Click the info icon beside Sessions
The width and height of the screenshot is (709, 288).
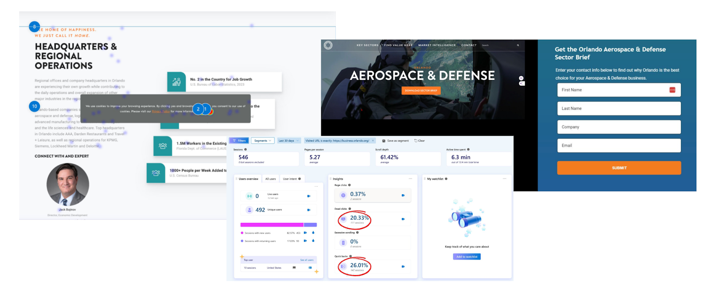(x=245, y=150)
